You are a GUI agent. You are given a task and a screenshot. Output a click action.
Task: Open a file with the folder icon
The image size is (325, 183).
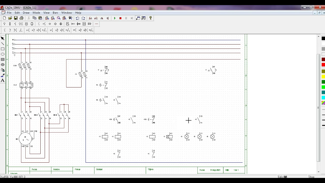(10, 18)
